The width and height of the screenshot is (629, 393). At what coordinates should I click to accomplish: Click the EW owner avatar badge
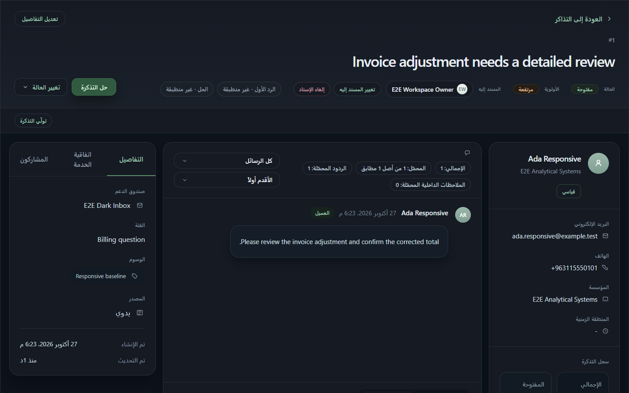tap(462, 89)
